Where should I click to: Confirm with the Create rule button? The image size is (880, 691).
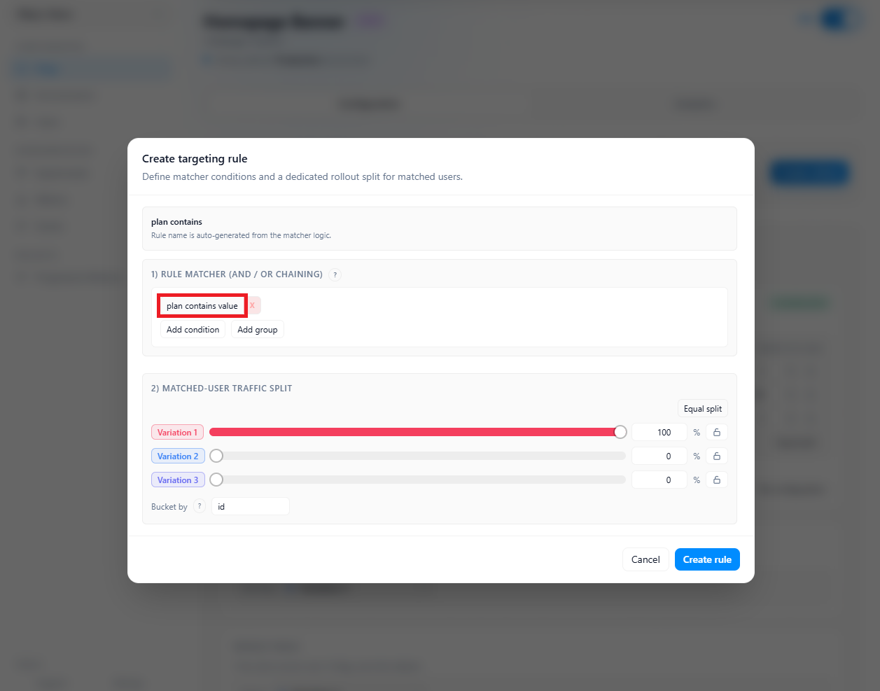[707, 559]
